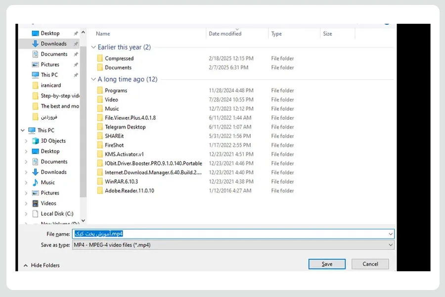Expand the Desktop node under This PC

(x=26, y=151)
